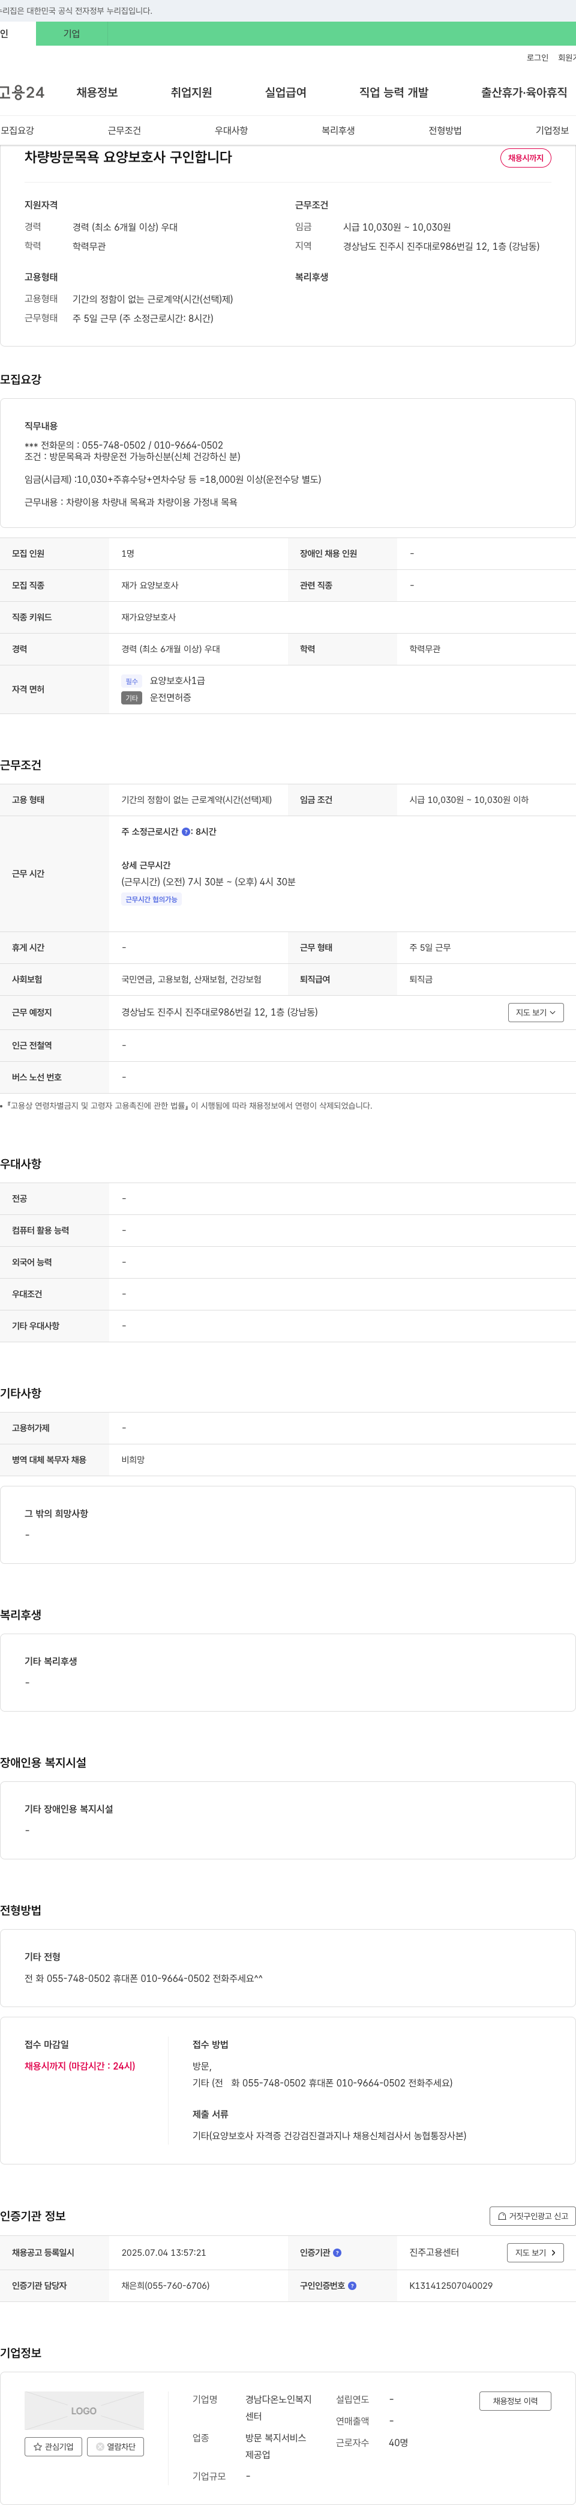Click the 비희망 value for 병역 대체 복무자
Screen dimensions: 576x2505
click(x=133, y=1459)
